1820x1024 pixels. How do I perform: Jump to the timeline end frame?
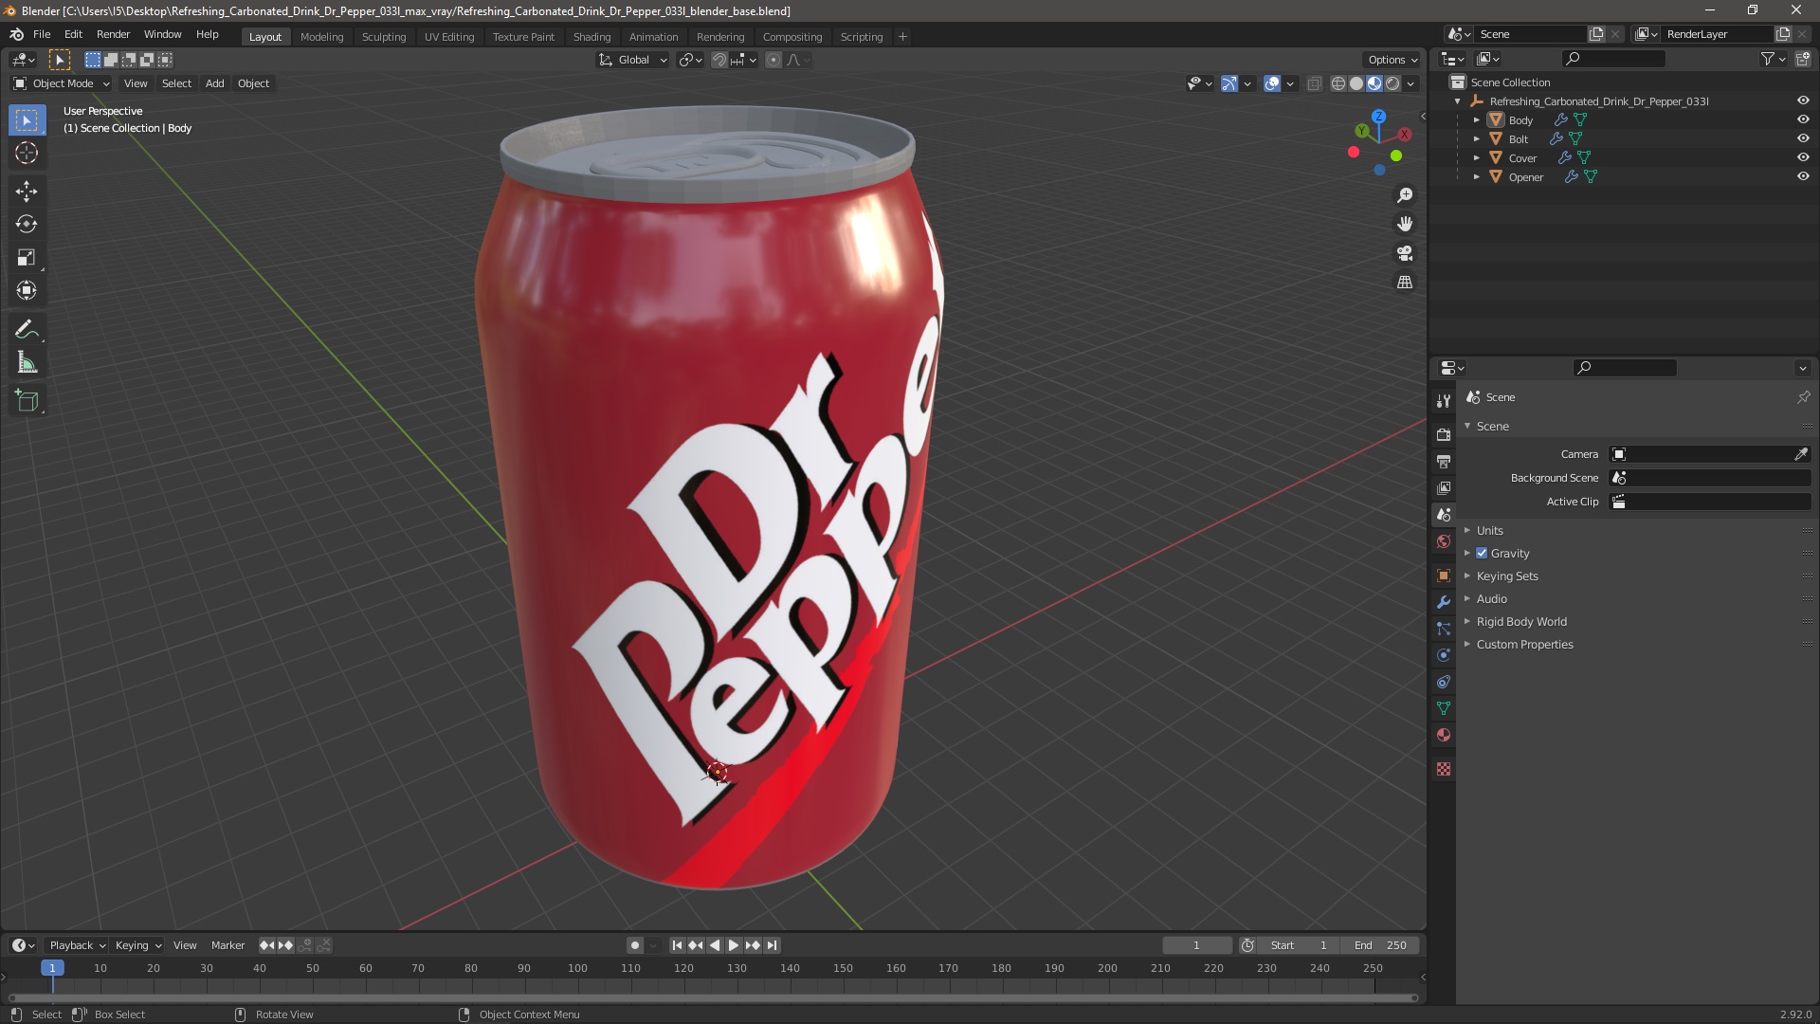[x=773, y=945]
